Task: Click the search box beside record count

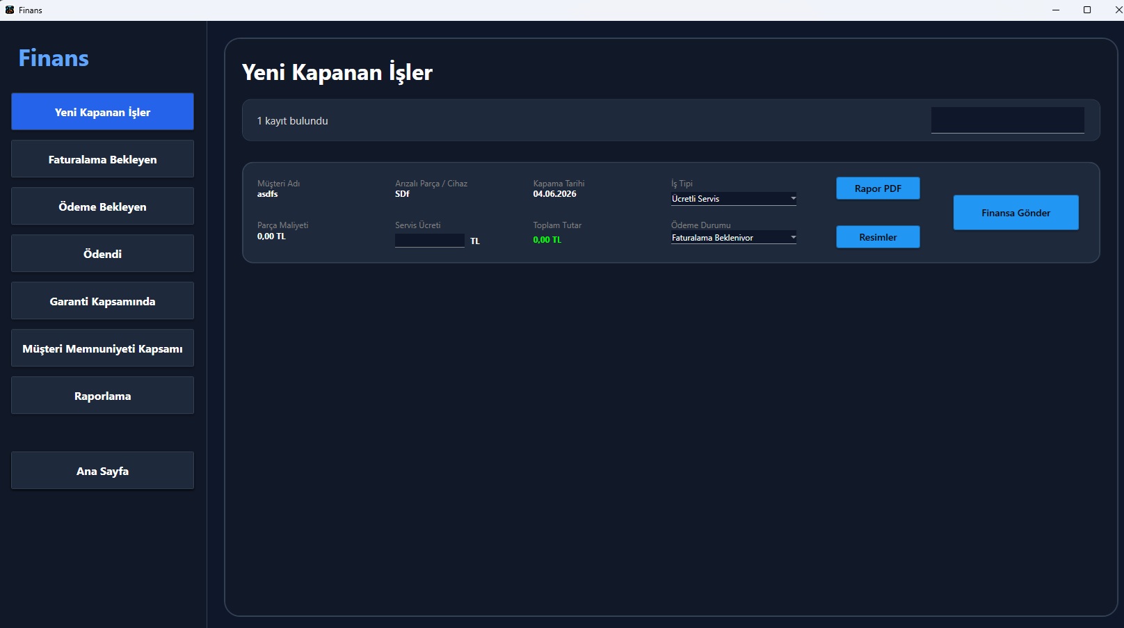Action: point(1007,120)
